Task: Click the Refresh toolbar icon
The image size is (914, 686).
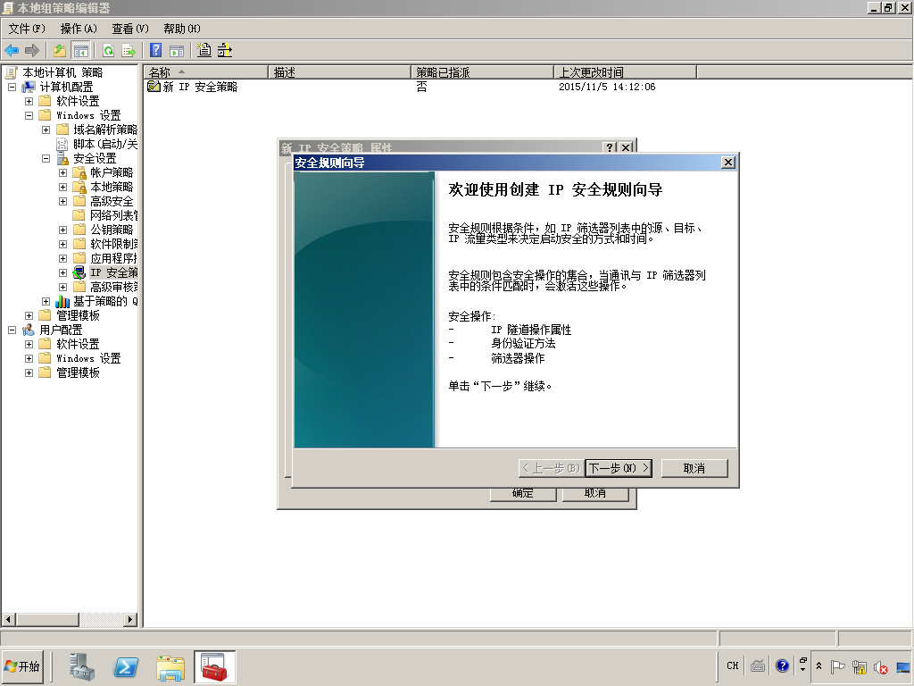Action: (108, 51)
